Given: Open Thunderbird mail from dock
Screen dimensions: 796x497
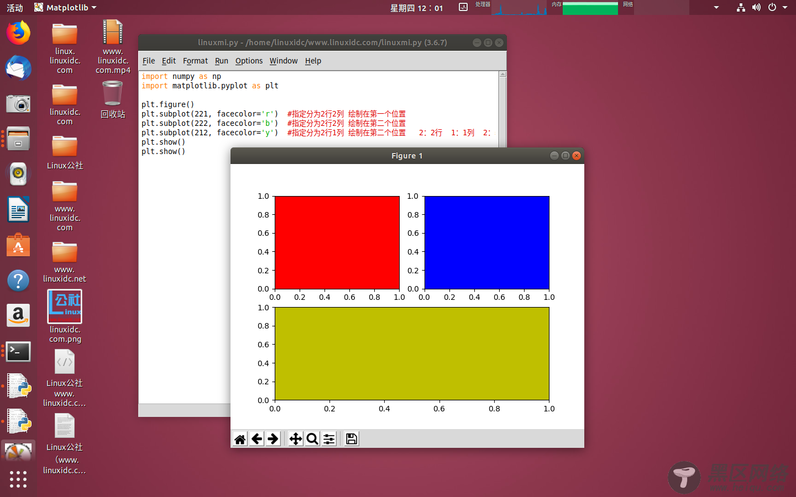Looking at the screenshot, I should click(18, 68).
